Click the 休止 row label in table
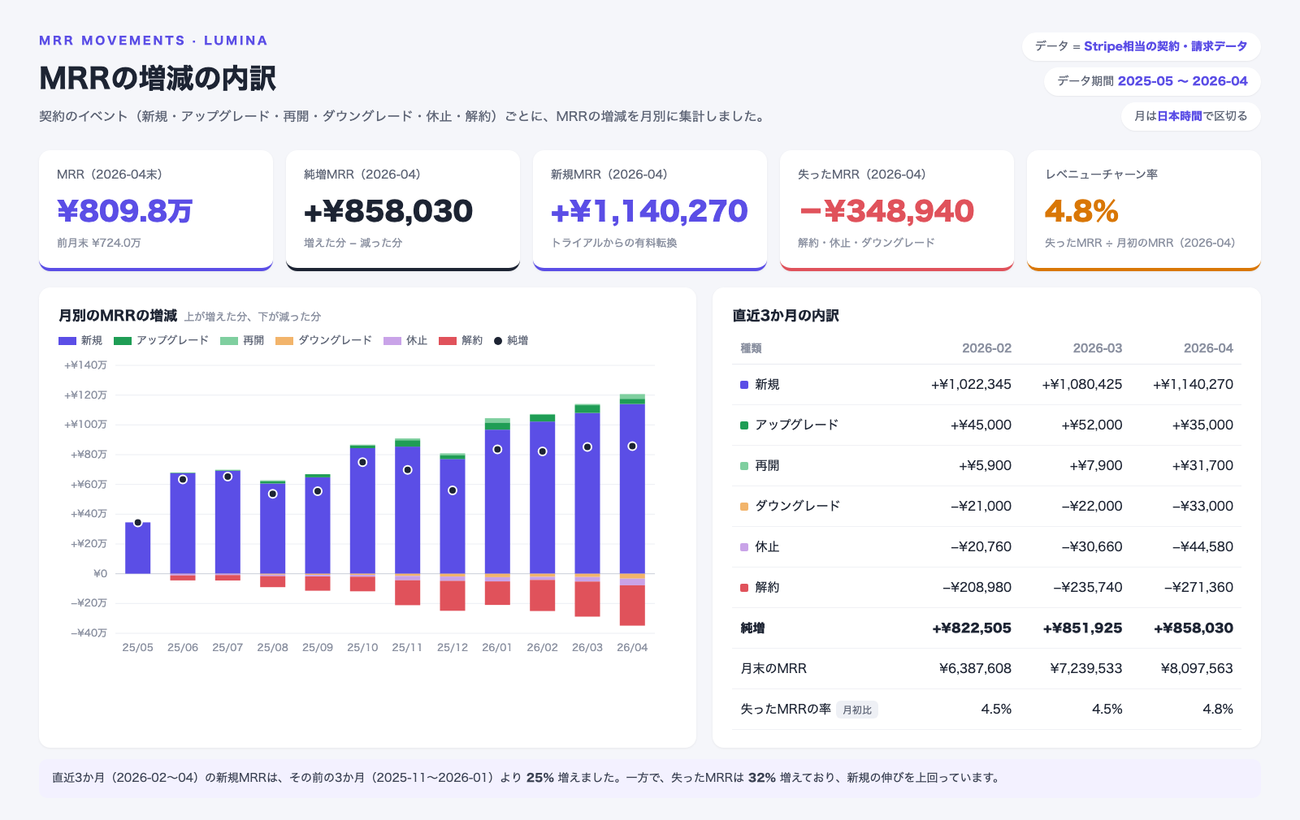Image resolution: width=1300 pixels, height=820 pixels. coord(767,547)
